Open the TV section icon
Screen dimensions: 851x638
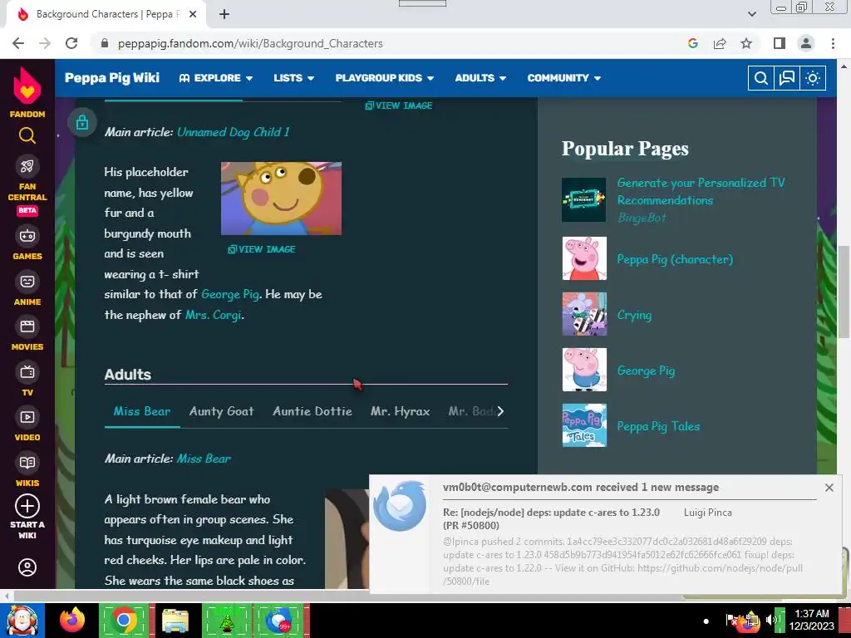coord(27,372)
